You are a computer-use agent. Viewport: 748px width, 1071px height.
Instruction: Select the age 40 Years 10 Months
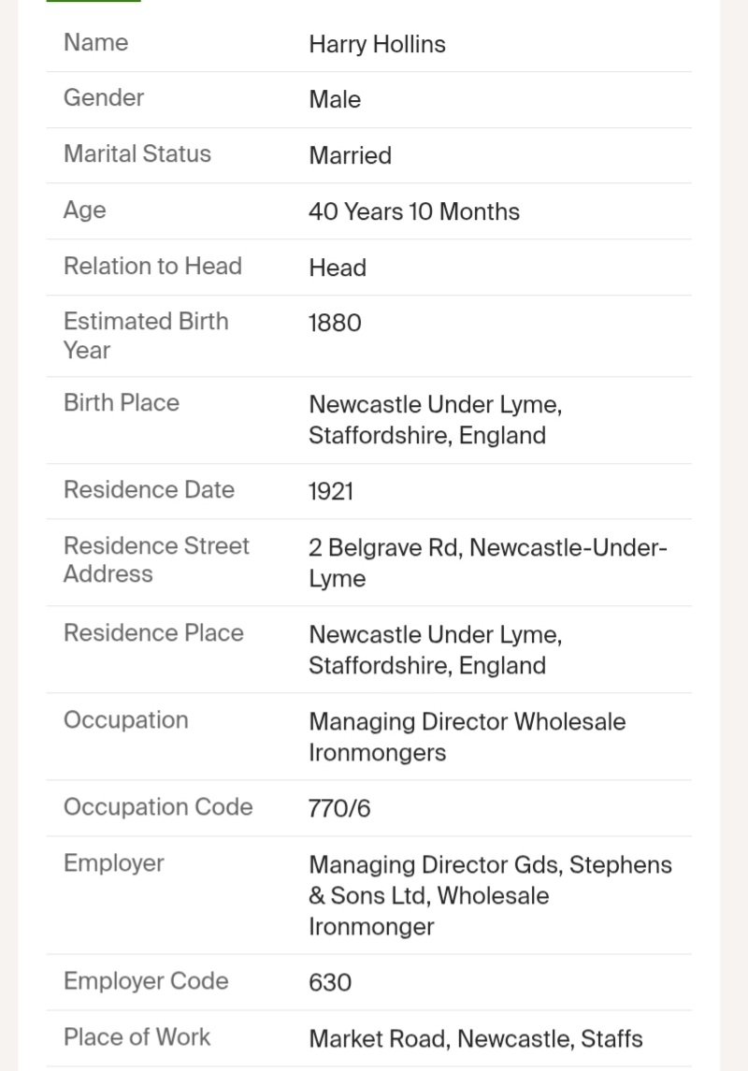413,211
